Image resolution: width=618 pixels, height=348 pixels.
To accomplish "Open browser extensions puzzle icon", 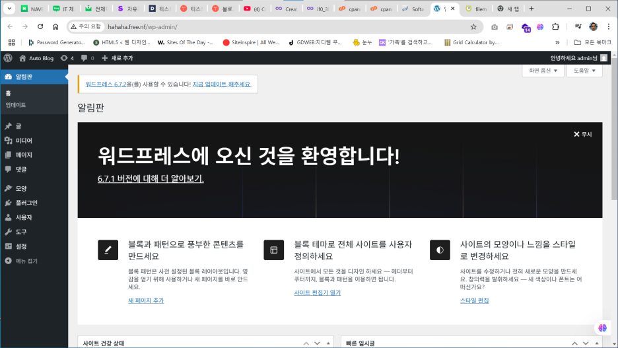I will (x=555, y=27).
